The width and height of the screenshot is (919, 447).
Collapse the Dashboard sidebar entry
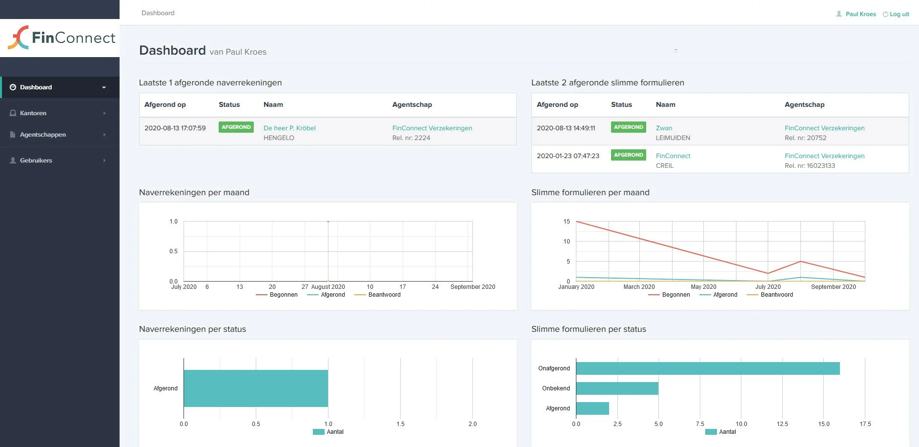tap(60, 87)
